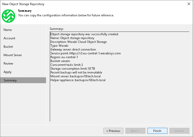The image size is (193, 137).
Task: Switch to the Mount Server step
Action: [x=13, y=55]
